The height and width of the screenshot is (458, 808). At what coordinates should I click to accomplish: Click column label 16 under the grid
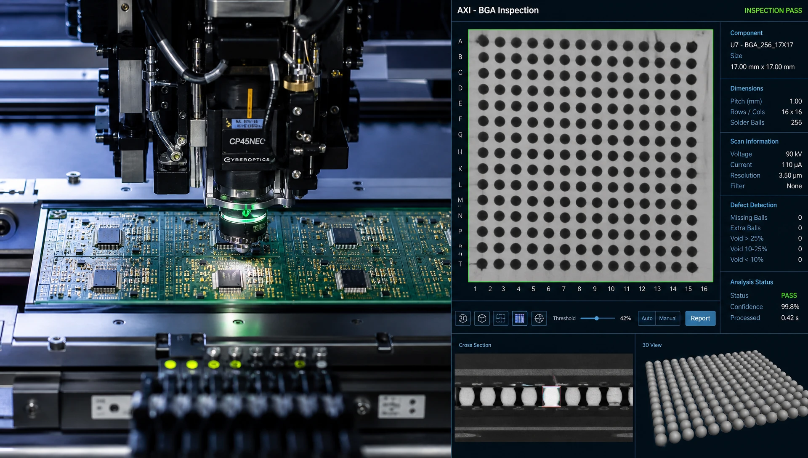pos(704,289)
